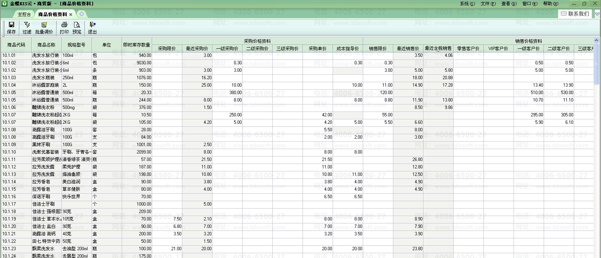Click the 联系我们 contact button
The image size is (601, 258).
pos(575,14)
